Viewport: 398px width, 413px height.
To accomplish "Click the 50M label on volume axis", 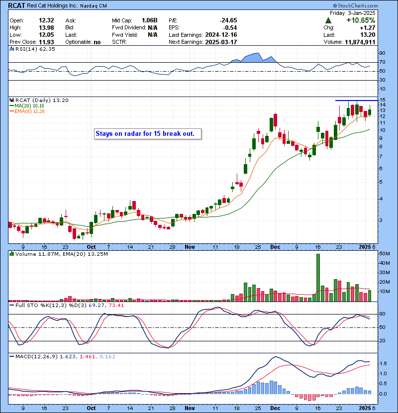I will pyautogui.click(x=384, y=254).
